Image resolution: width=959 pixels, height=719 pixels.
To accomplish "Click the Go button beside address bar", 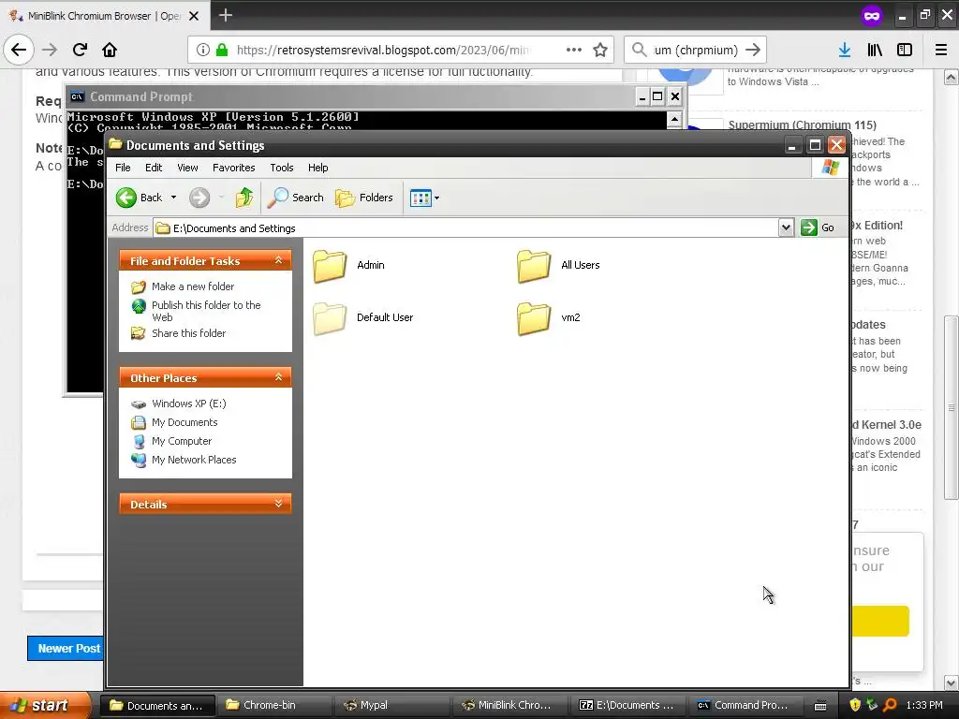I will coord(818,227).
